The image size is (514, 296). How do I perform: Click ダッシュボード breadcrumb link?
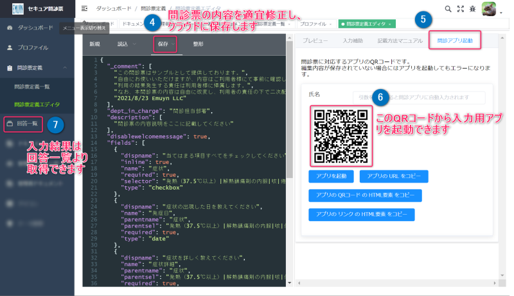pos(114,8)
